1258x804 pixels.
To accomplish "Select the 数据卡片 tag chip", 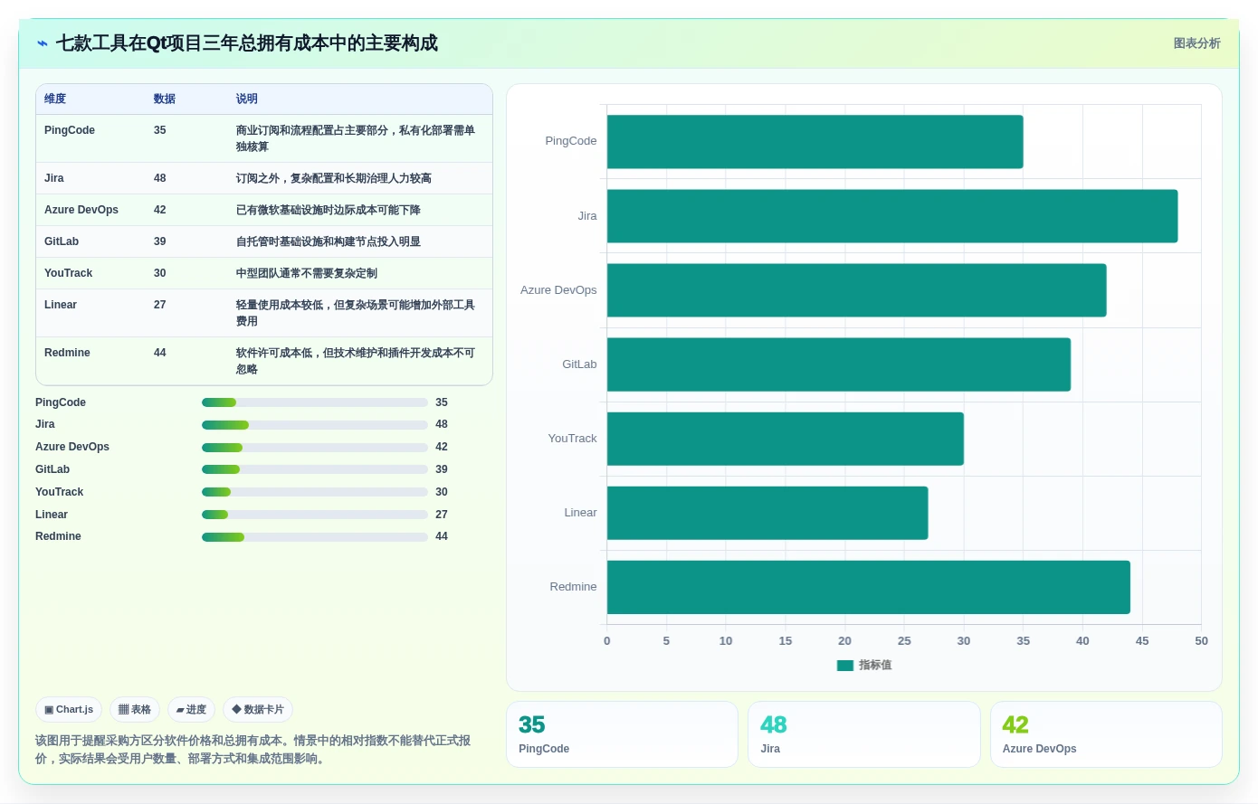I will (x=258, y=710).
